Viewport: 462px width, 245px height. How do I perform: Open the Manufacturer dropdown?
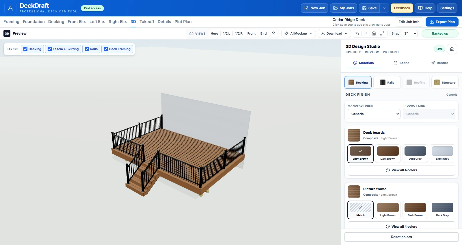[x=374, y=114]
